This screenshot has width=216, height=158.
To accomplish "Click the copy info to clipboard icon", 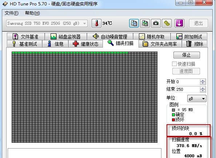I will (134, 23).
